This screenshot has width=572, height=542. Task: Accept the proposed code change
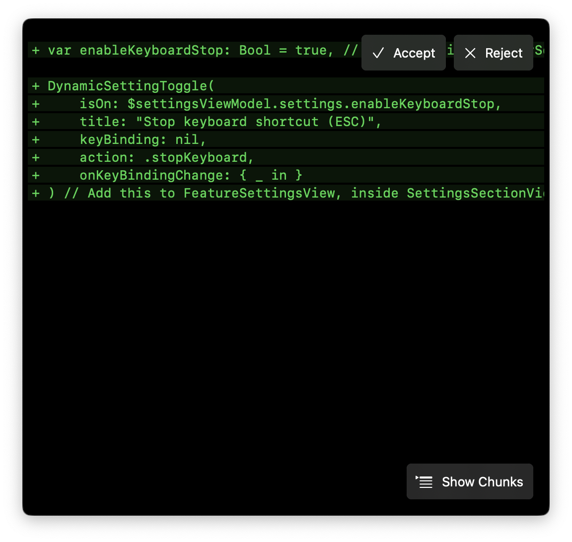(403, 53)
